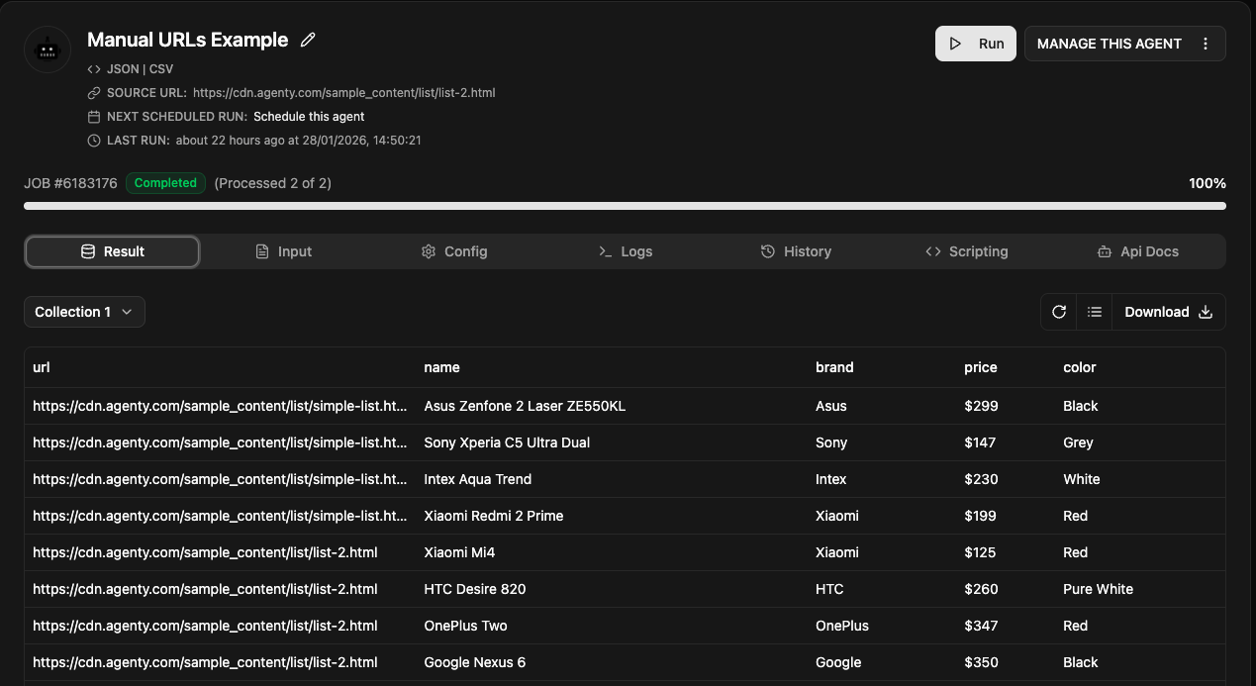This screenshot has width=1256, height=686.
Task: Click the source URL list-2.html link
Action: click(x=343, y=93)
